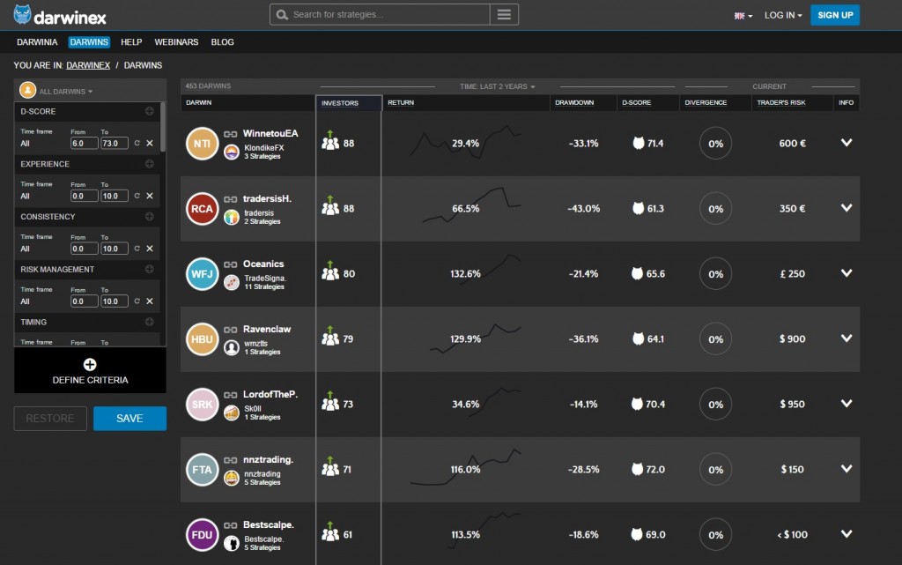Open the Blog menu item
This screenshot has height=565, width=902.
[222, 42]
